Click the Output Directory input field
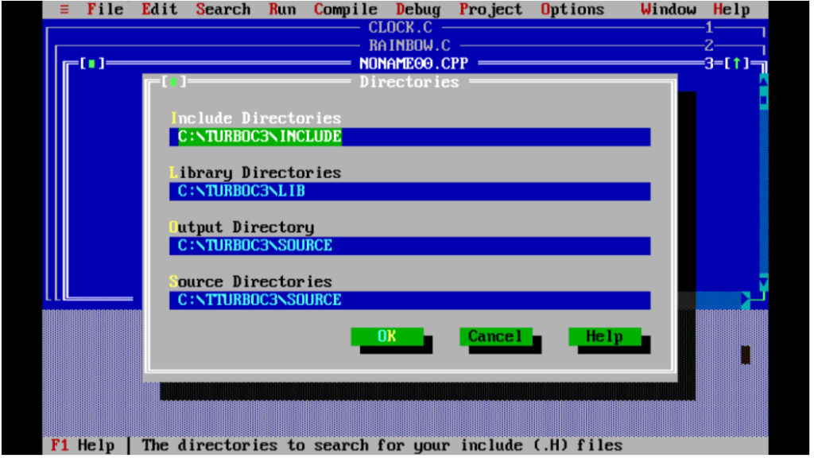The width and height of the screenshot is (814, 458). pos(413,246)
